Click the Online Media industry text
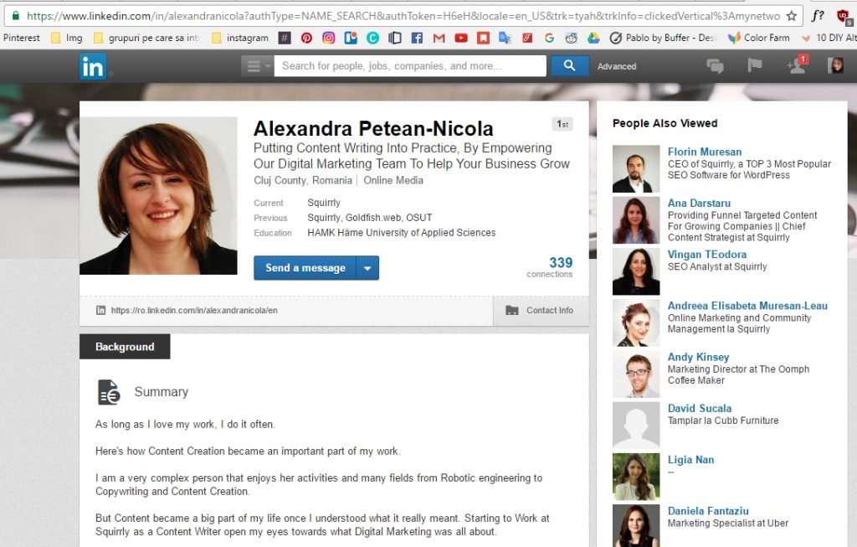Image resolution: width=857 pixels, height=547 pixels. pos(393,180)
